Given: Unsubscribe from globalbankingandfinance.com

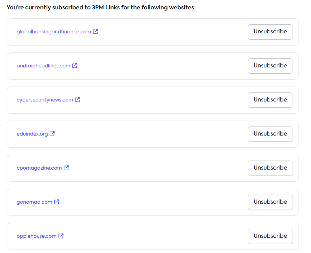Looking at the screenshot, I should [270, 32].
